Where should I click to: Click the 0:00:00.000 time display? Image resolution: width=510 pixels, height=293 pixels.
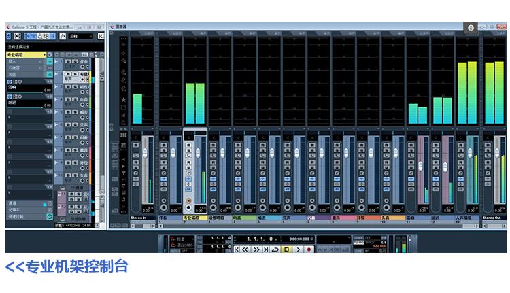(299, 239)
